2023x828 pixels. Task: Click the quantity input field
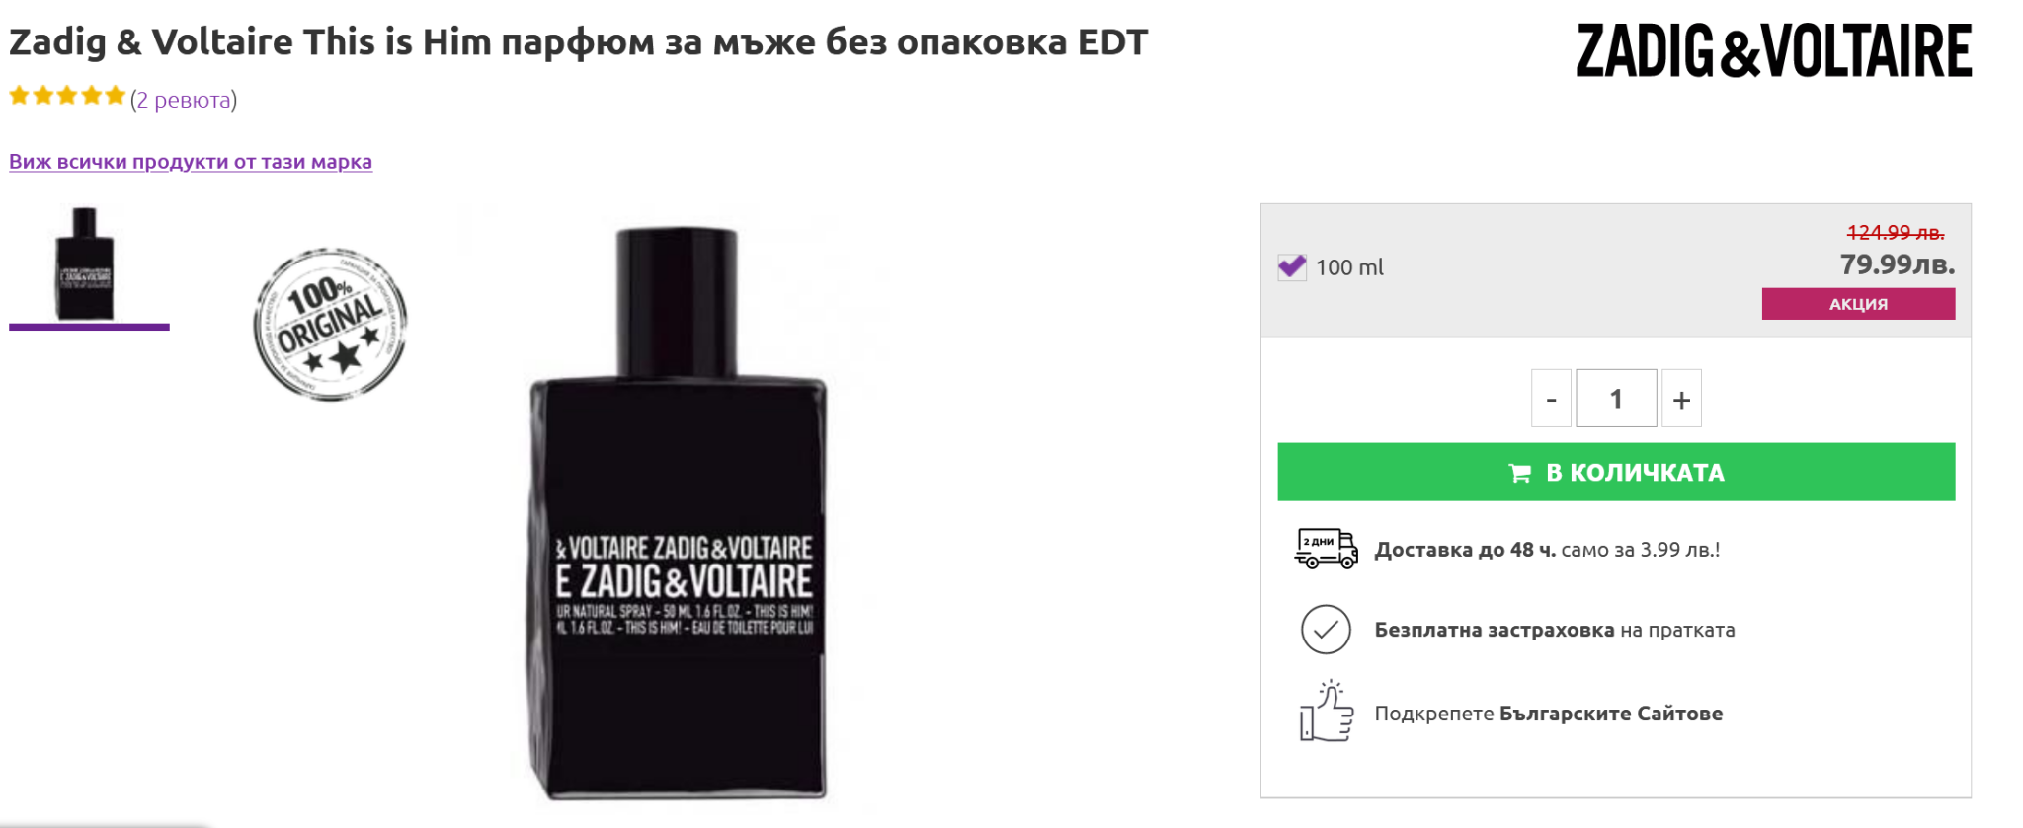click(x=1616, y=399)
